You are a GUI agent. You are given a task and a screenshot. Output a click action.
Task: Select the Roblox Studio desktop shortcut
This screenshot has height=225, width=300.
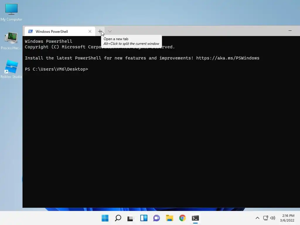(11, 69)
